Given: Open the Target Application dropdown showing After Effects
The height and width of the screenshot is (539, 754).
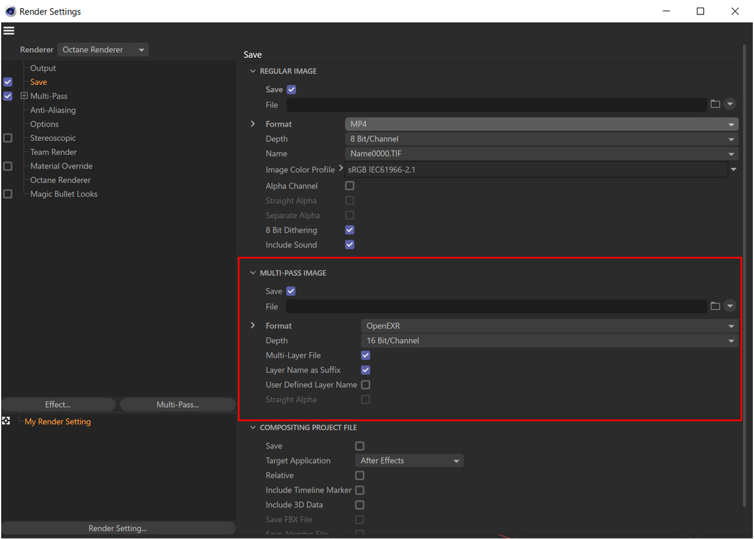Looking at the screenshot, I should click(x=409, y=460).
